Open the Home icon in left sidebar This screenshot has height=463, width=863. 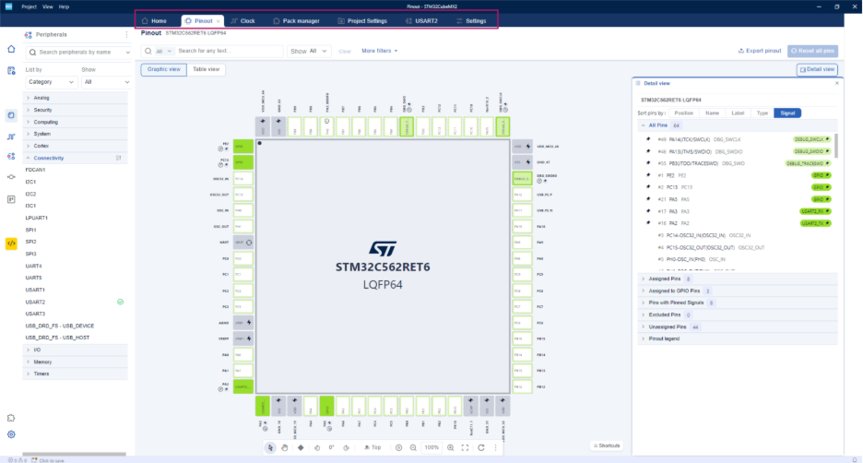(x=11, y=49)
